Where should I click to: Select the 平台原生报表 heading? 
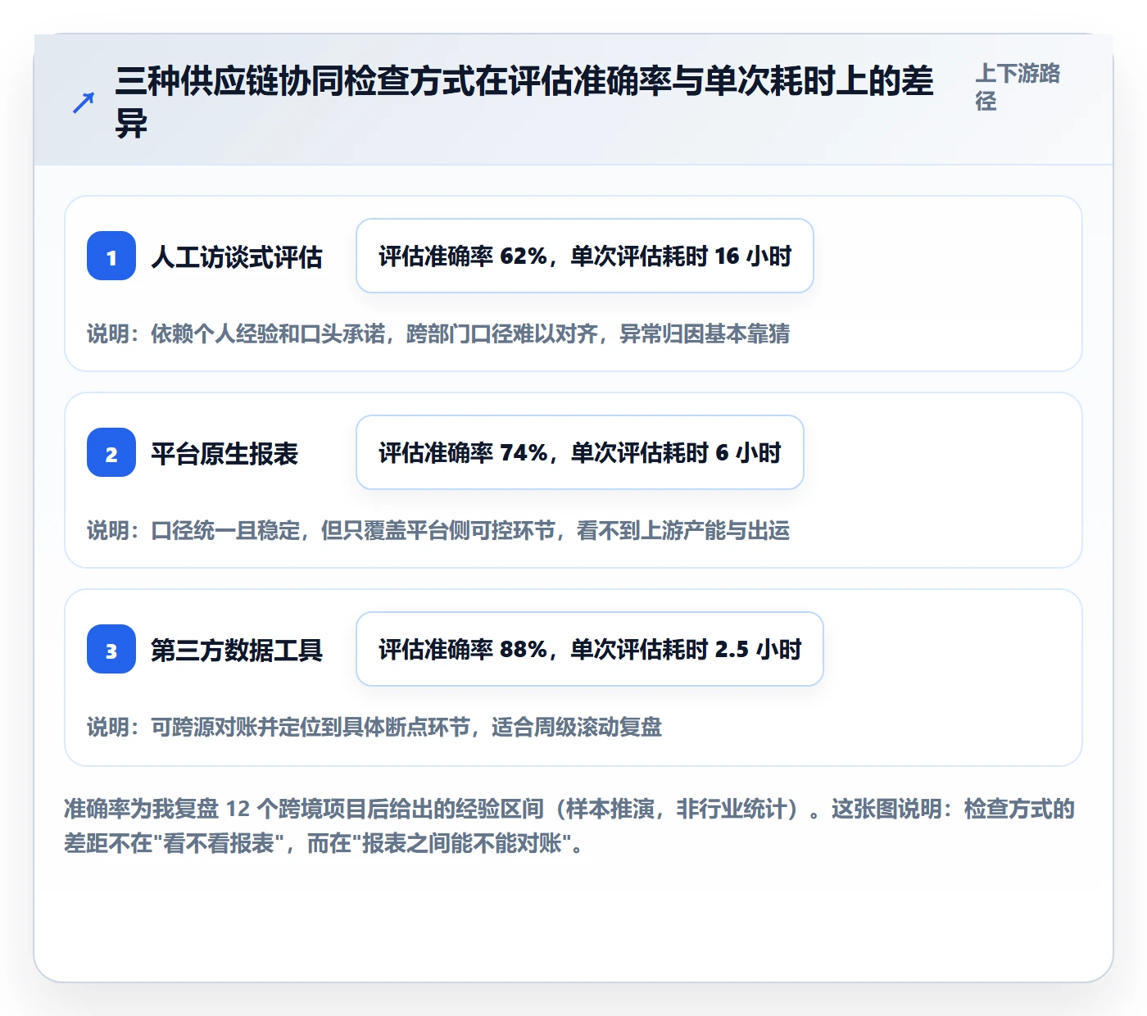click(x=224, y=454)
